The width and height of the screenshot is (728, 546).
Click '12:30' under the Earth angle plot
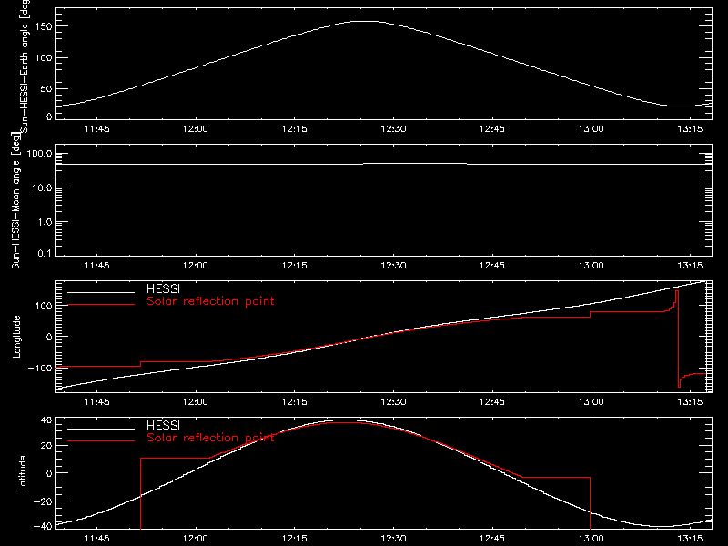coord(393,129)
